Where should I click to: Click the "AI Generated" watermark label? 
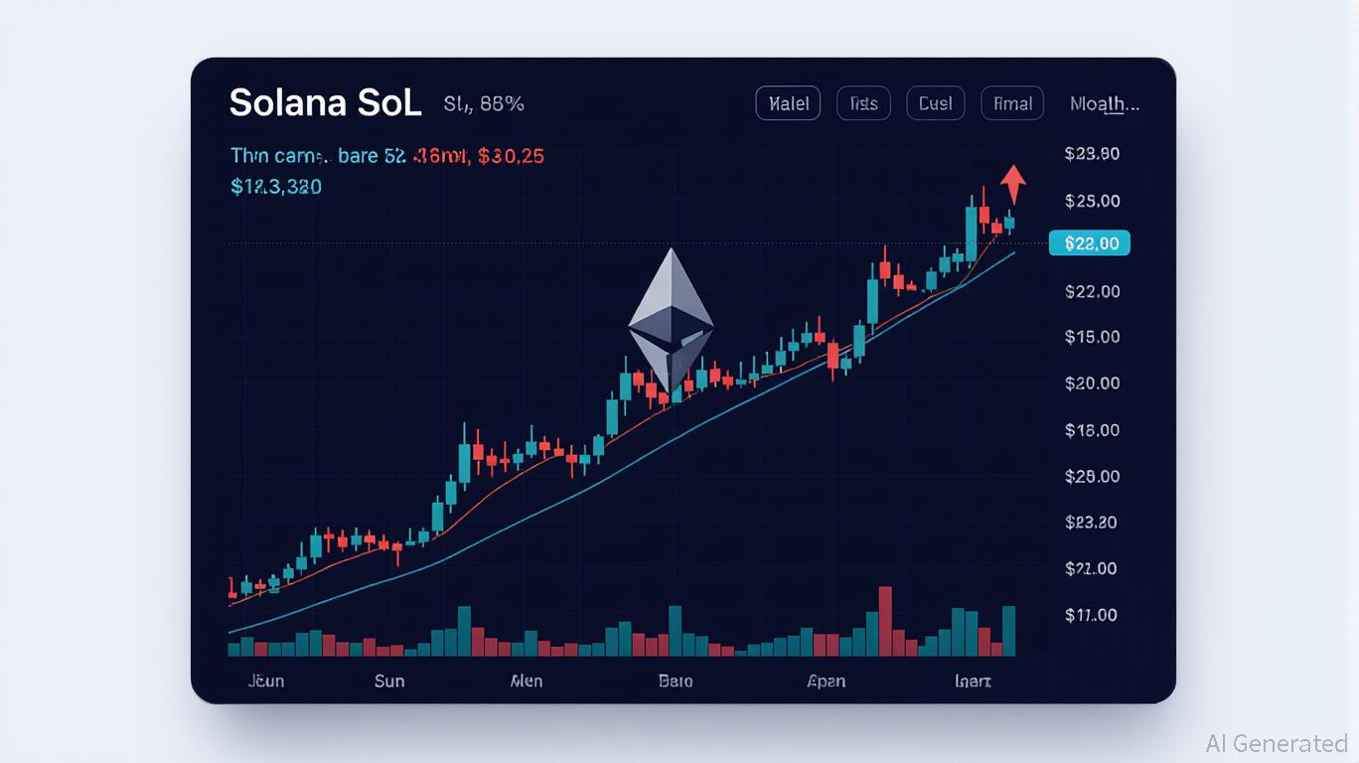point(1276,743)
